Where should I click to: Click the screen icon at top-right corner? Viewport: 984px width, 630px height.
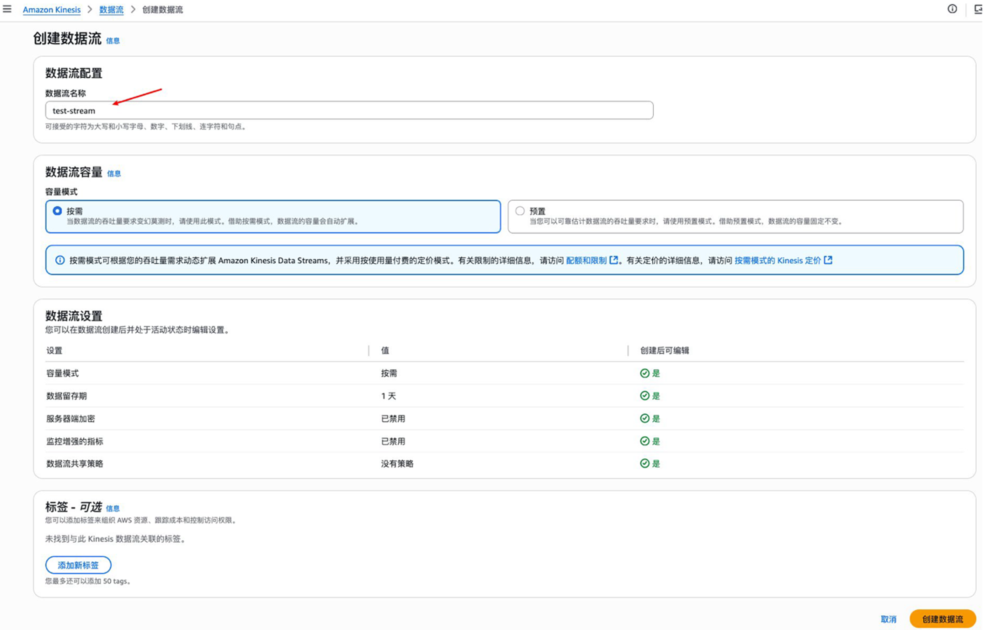(x=979, y=9)
